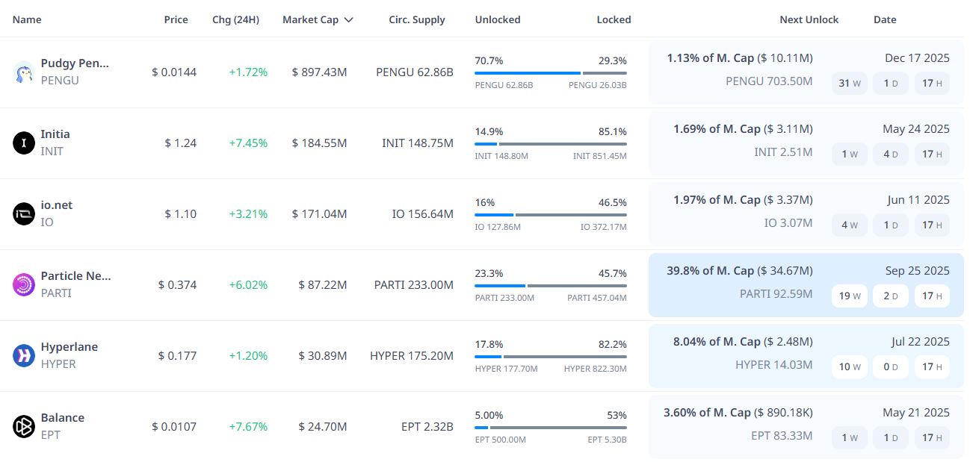Screen dimensions: 970x462
Task: Click circulating supply HYPER 175.20M
Action: click(x=412, y=356)
